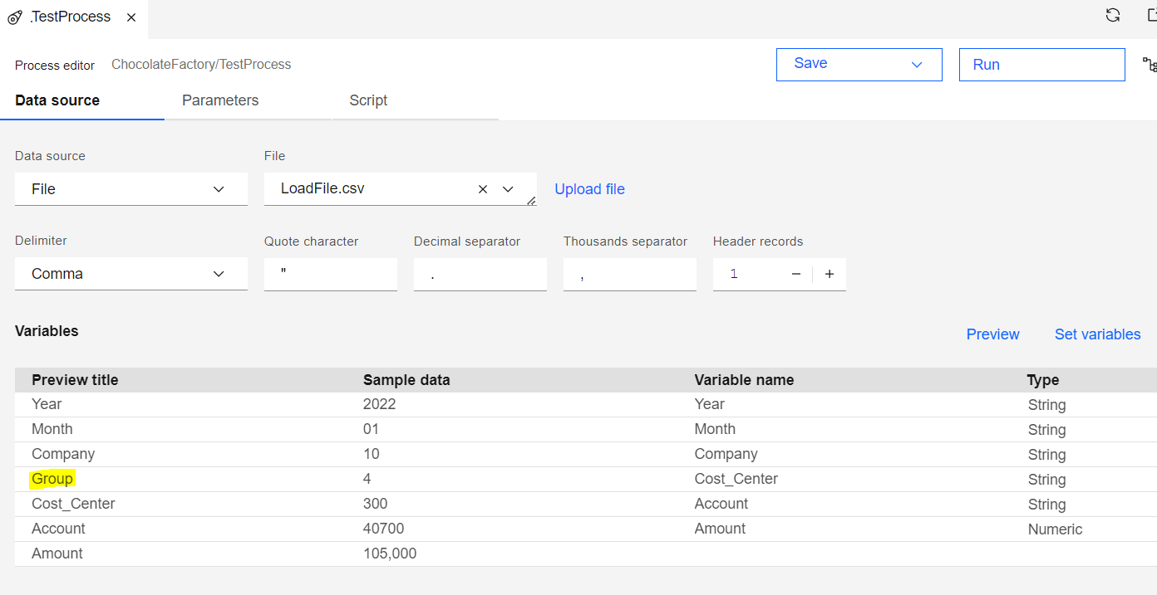Decrement Header records with the minus control
The image size is (1157, 595).
pos(795,273)
